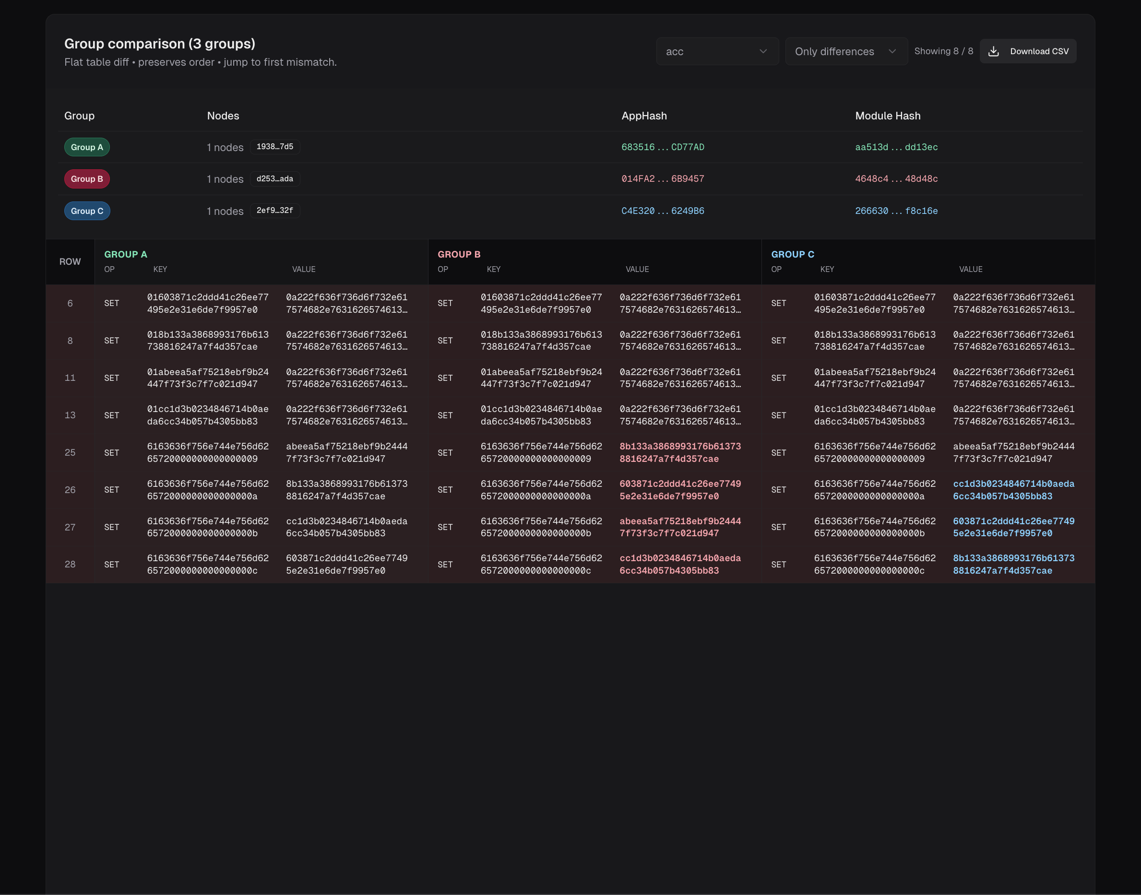Click the chevron on the 'acc' selector

[x=763, y=51]
